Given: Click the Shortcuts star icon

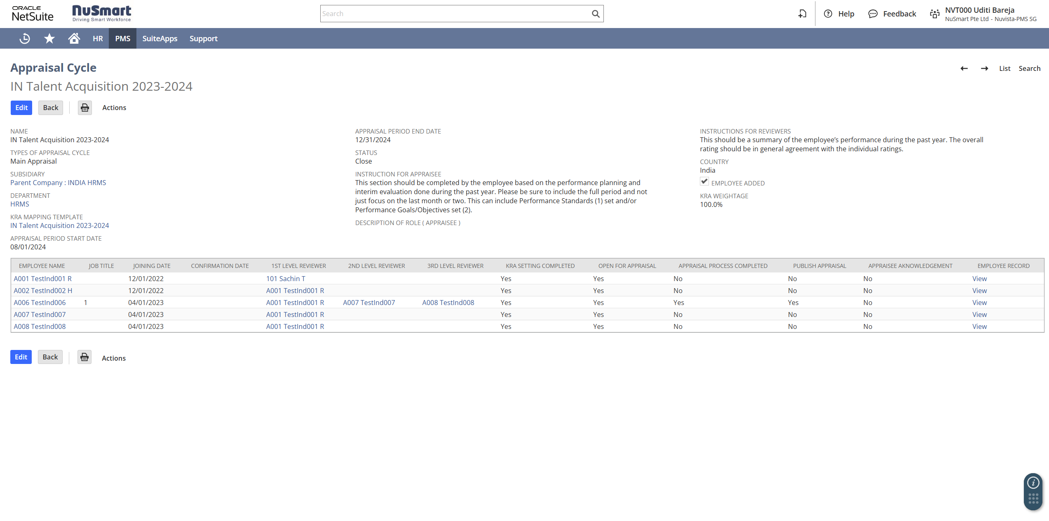Looking at the screenshot, I should tap(49, 38).
